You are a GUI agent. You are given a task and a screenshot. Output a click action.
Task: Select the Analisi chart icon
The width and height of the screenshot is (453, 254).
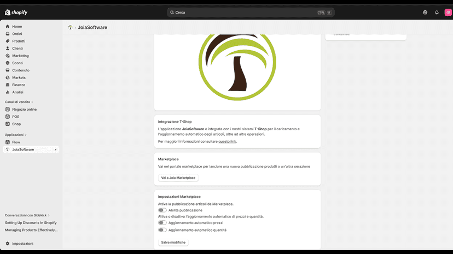pyautogui.click(x=8, y=92)
